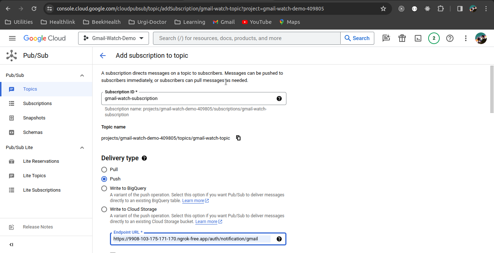Select Write to Cloud Storage option
This screenshot has width=494, height=253.
pyautogui.click(x=104, y=209)
